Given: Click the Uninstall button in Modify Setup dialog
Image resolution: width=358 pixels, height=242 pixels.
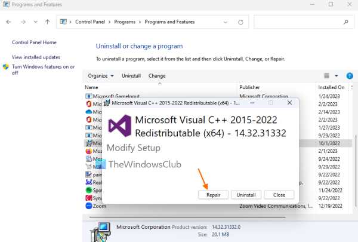Looking at the screenshot, I should (246, 195).
